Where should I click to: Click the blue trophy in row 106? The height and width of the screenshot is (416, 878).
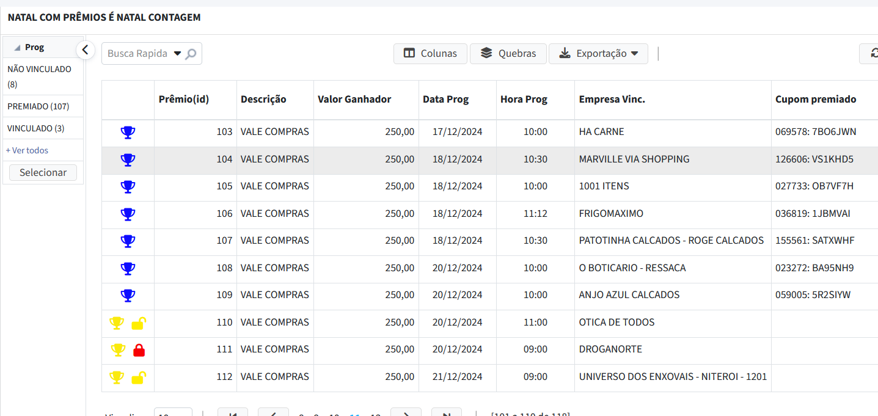[128, 214]
